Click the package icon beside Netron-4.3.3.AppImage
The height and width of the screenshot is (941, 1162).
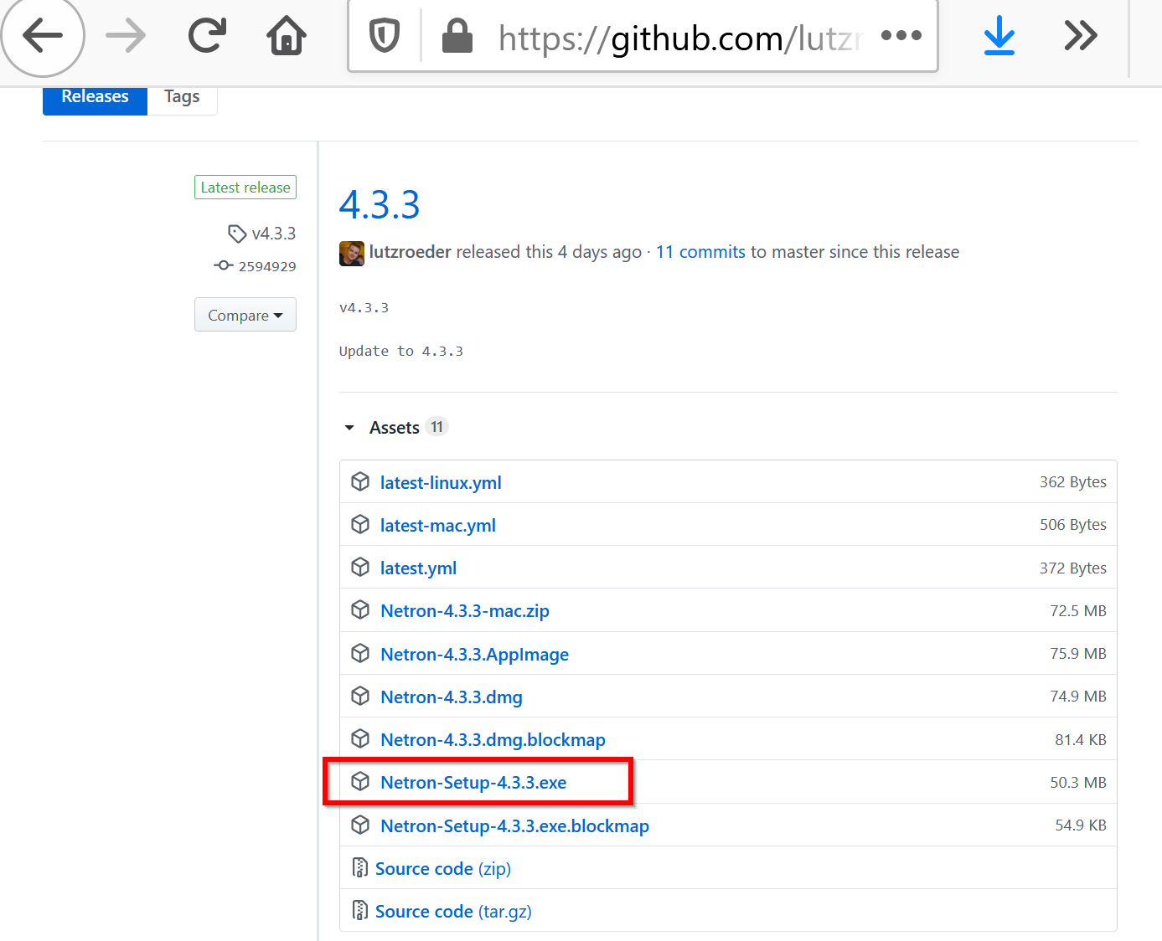360,653
